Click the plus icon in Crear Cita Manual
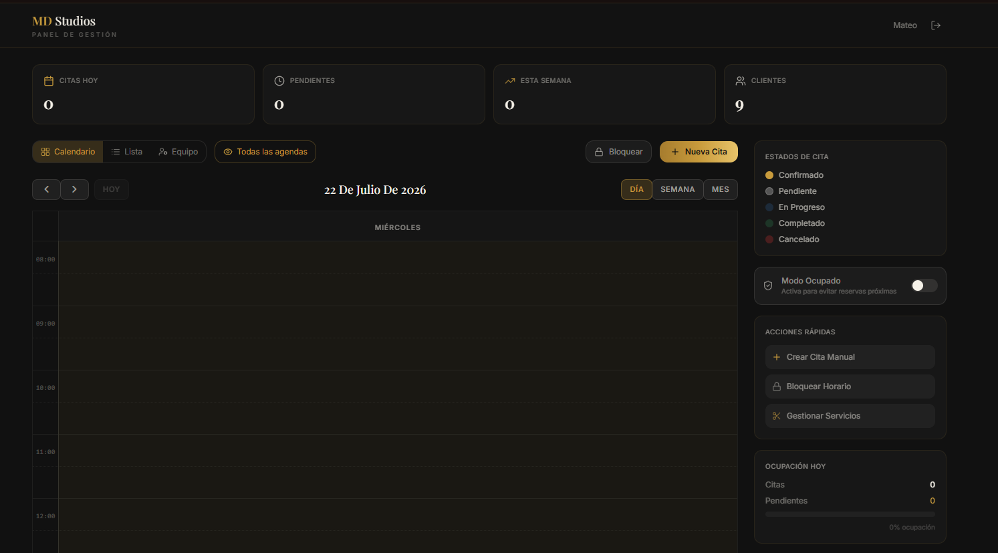 pyautogui.click(x=777, y=357)
